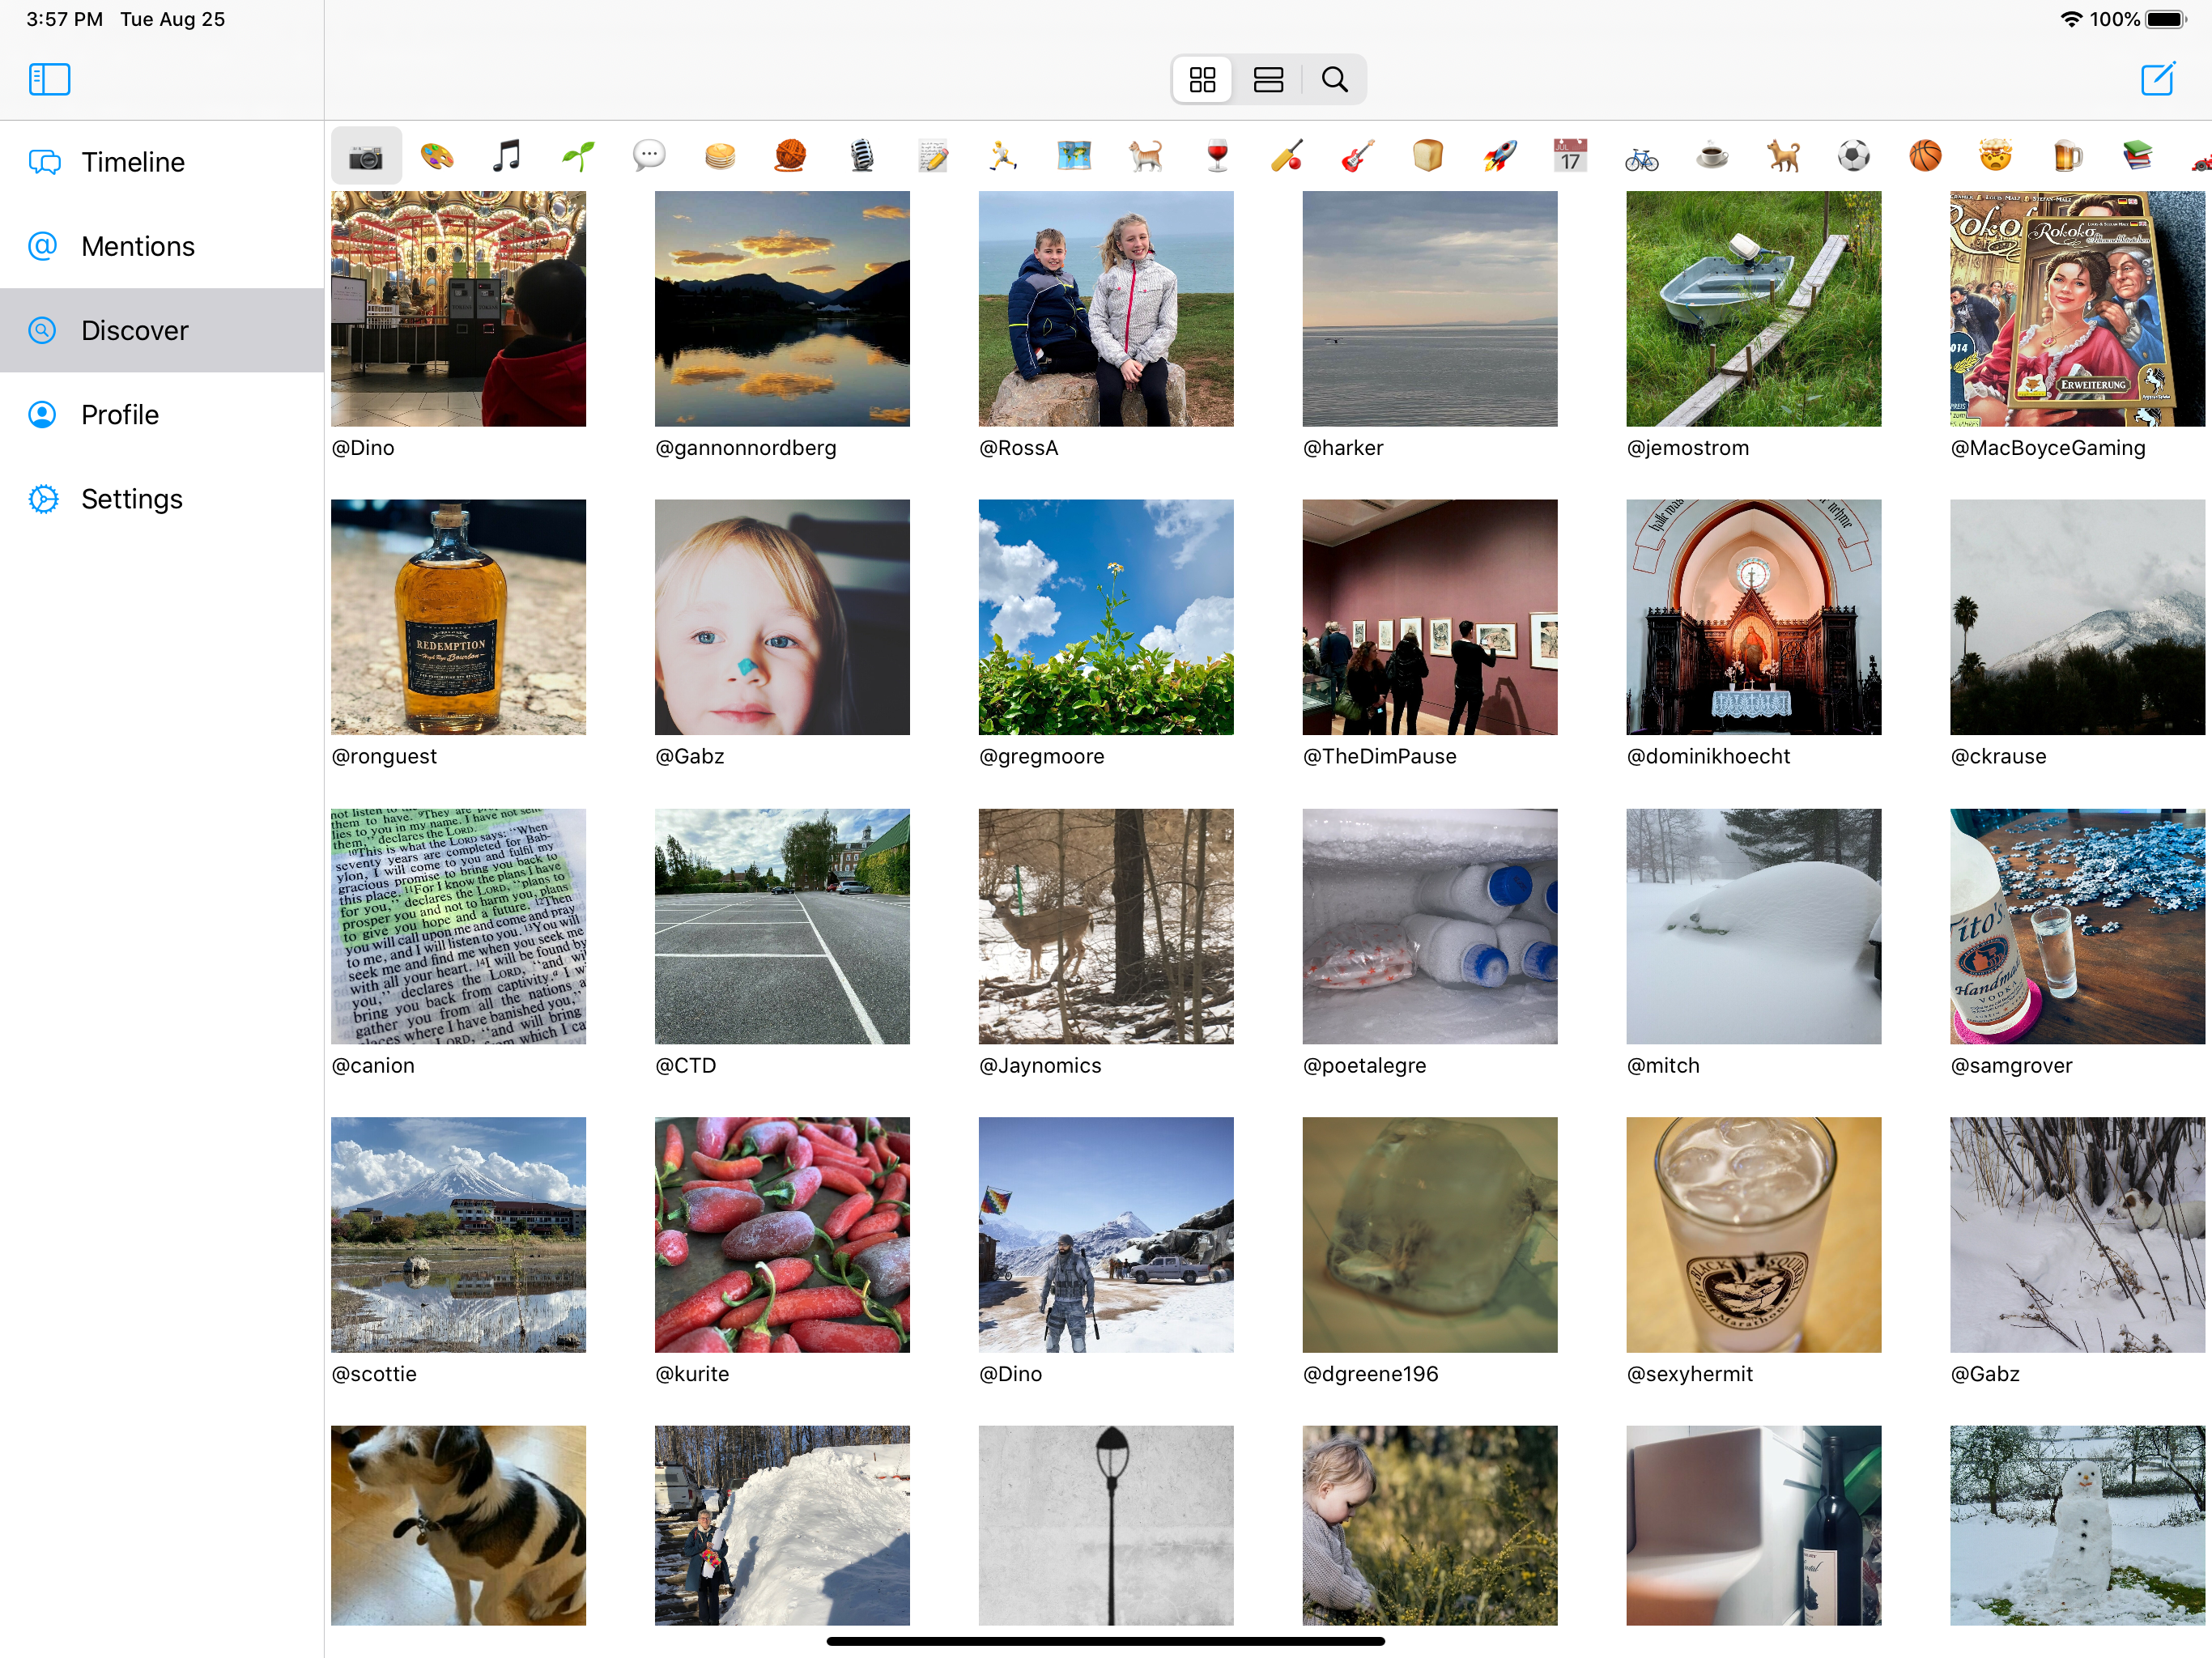Switch to grid view layout

click(1202, 79)
